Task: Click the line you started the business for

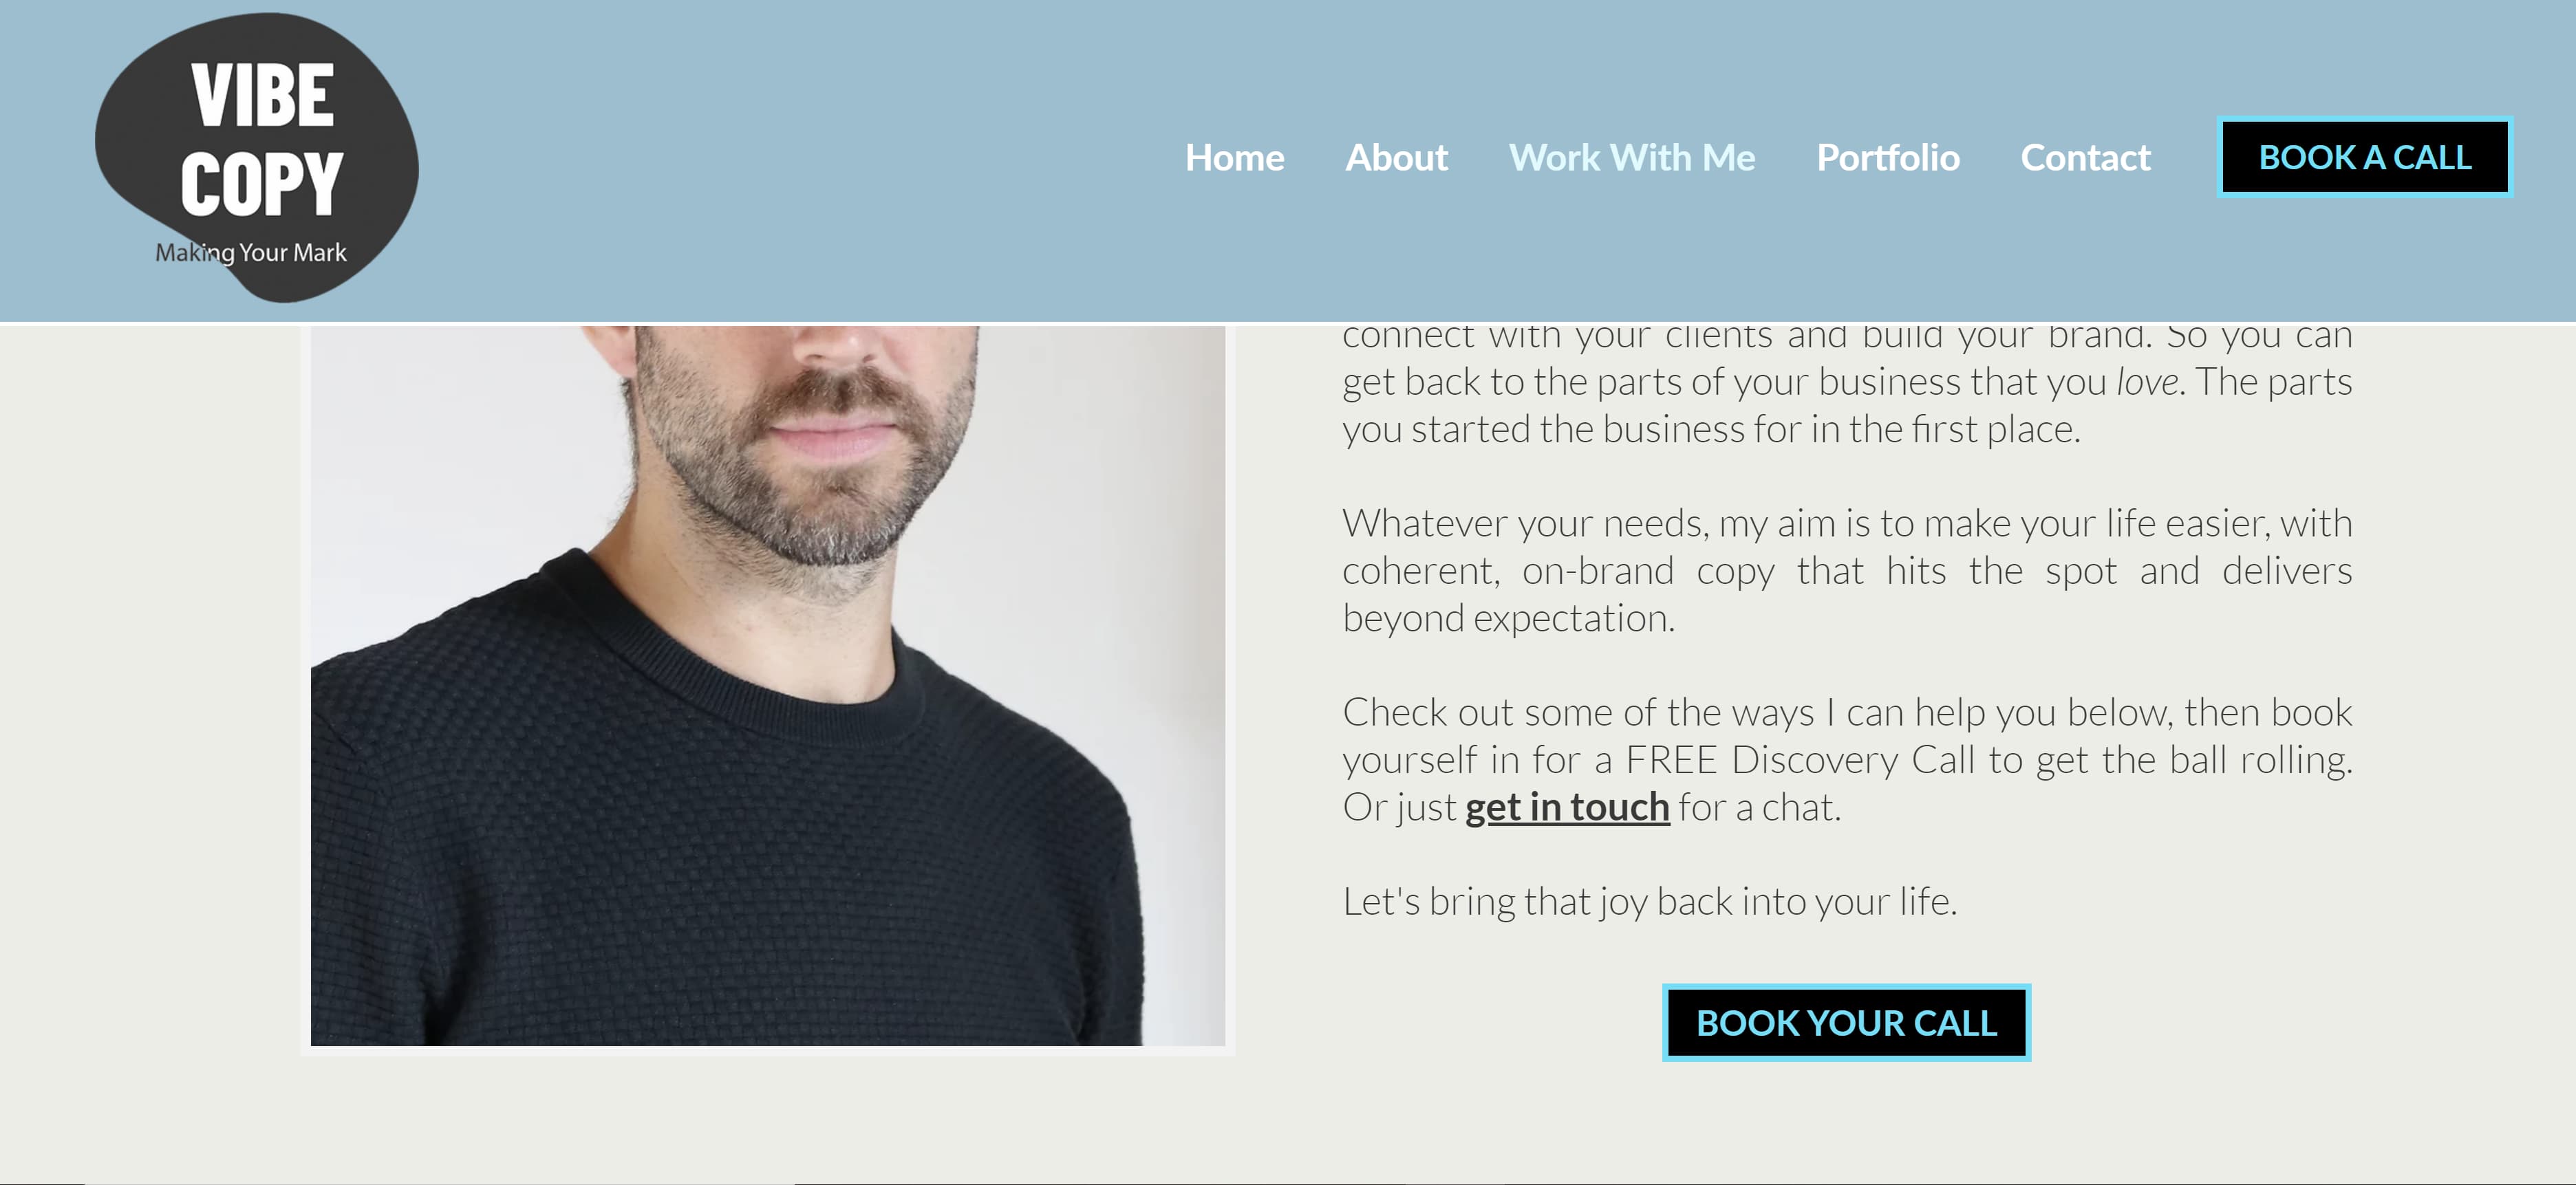Action: [x=1711, y=429]
